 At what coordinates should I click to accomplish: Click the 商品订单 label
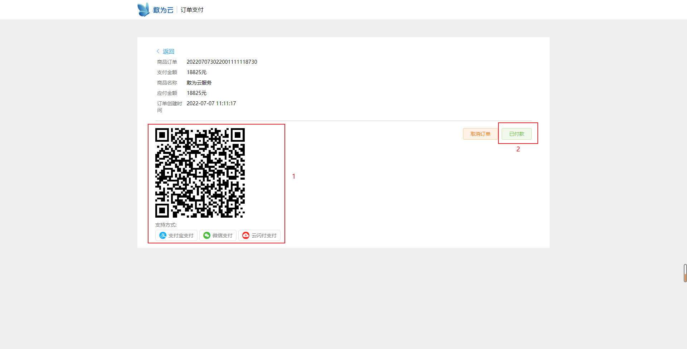tap(167, 62)
